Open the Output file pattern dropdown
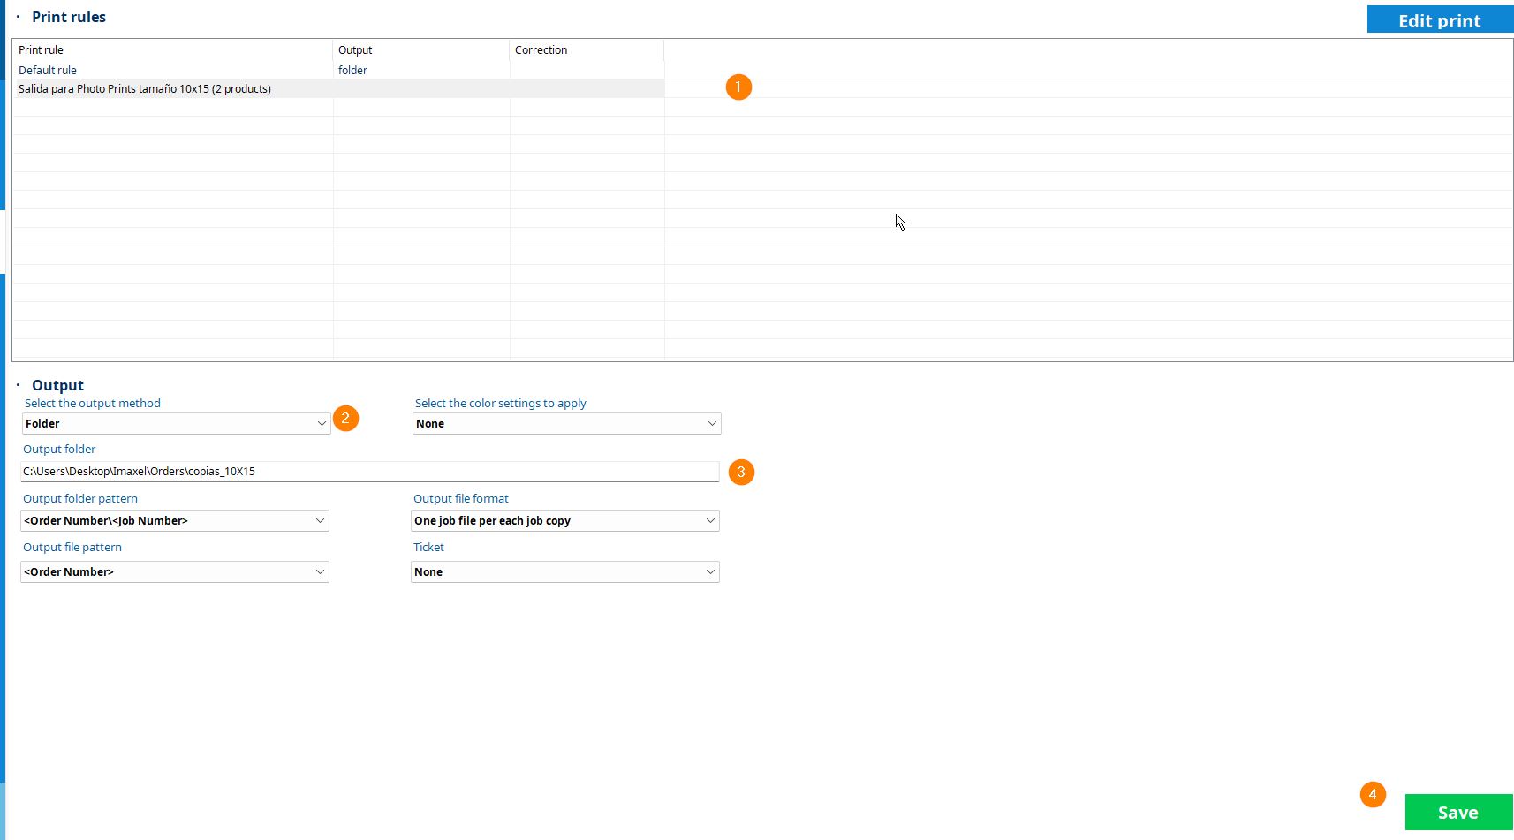Image resolution: width=1514 pixels, height=840 pixels. (175, 572)
